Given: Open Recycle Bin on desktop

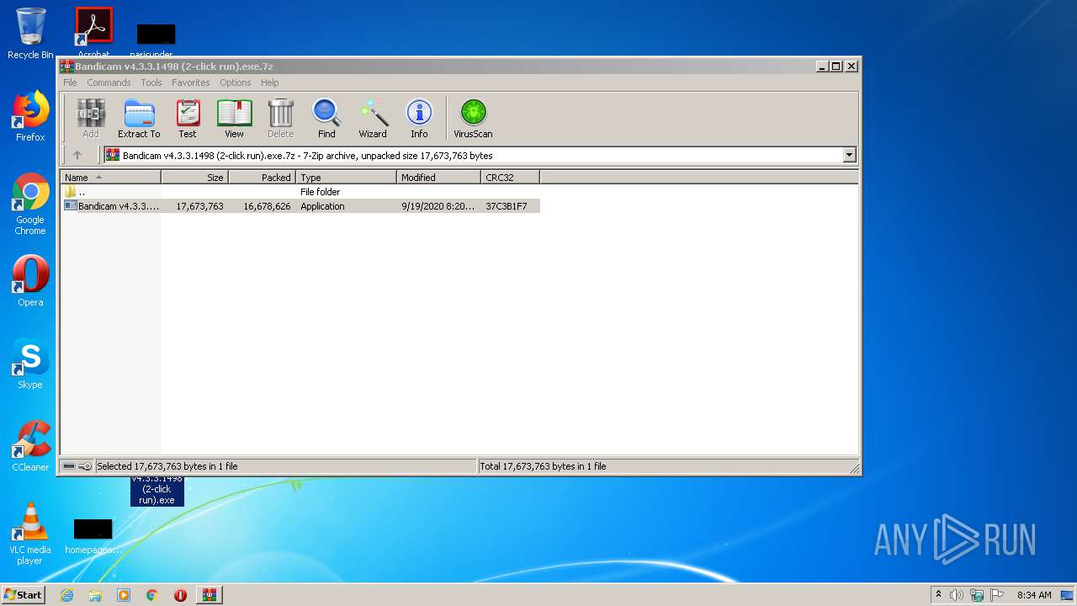Looking at the screenshot, I should pyautogui.click(x=30, y=34).
